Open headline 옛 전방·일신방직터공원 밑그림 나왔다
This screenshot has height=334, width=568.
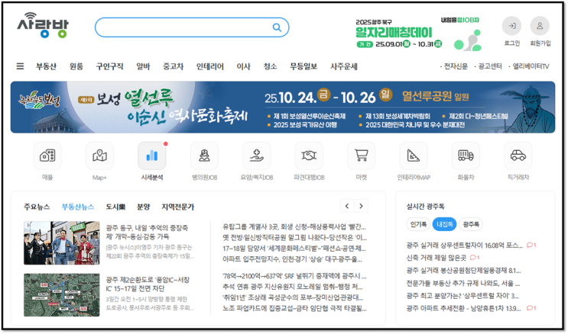coord(294,238)
